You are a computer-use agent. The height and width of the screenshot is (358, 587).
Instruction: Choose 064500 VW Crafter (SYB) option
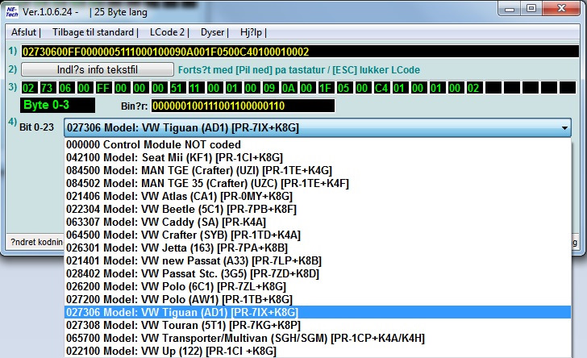point(318,235)
